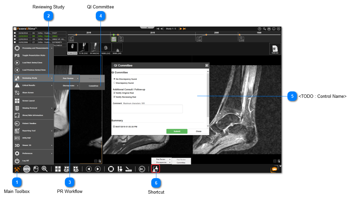
Task: Click the Close button in QI Committee
Action: [x=198, y=131]
